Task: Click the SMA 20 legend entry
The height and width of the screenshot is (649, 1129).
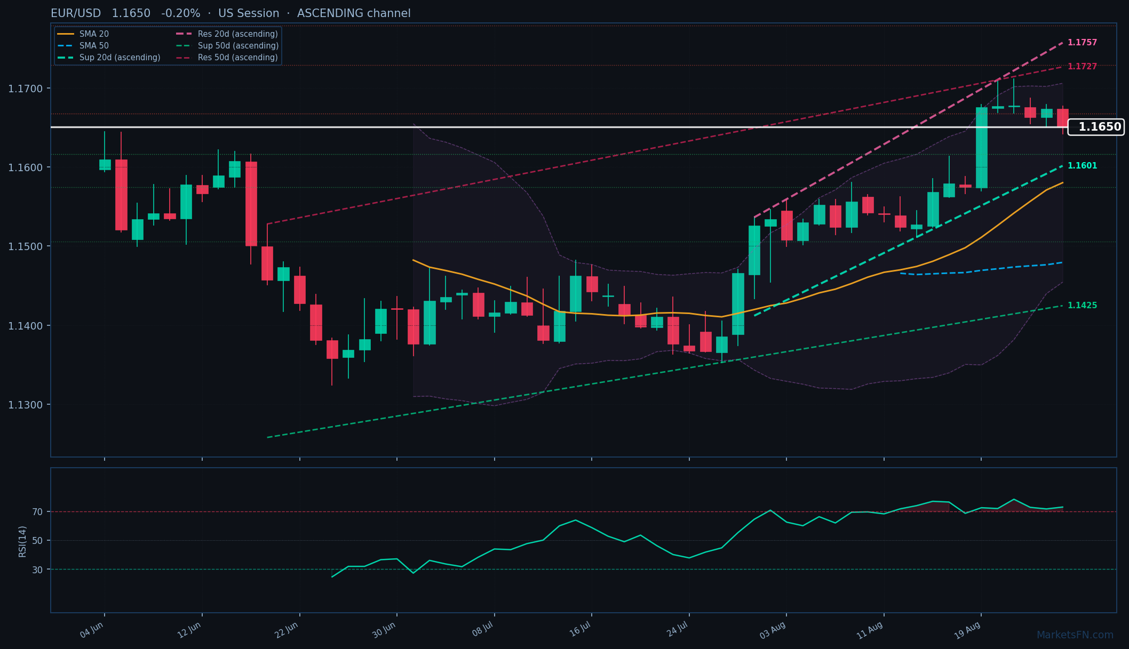Action: 83,34
